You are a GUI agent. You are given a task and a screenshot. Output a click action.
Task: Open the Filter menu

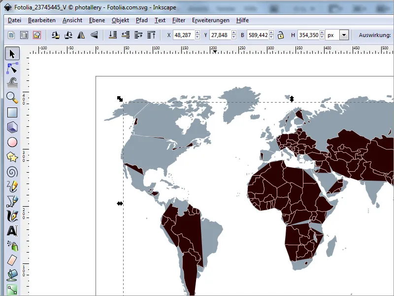tap(179, 20)
